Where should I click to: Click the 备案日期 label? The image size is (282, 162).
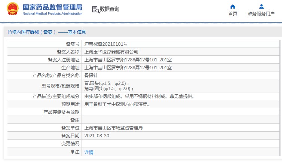(70, 136)
